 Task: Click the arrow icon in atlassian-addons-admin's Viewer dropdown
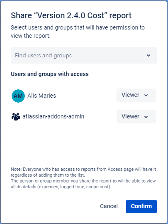[x=146, y=117]
